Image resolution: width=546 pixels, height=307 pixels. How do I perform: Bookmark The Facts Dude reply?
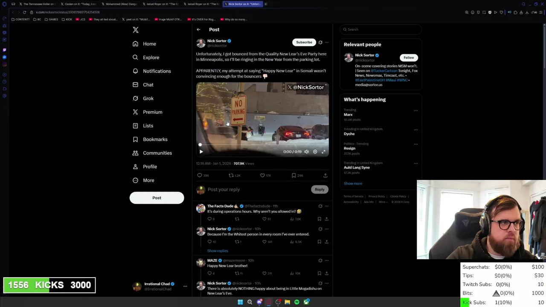click(319, 219)
